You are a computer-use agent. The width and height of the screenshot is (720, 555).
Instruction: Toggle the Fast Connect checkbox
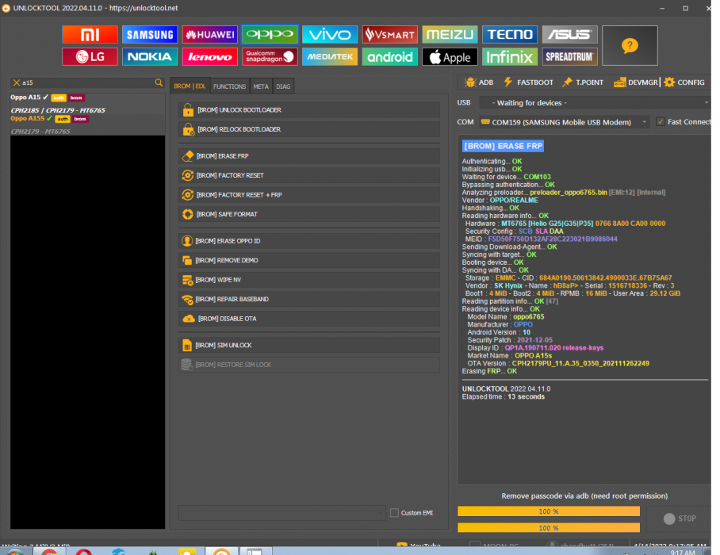[661, 121]
